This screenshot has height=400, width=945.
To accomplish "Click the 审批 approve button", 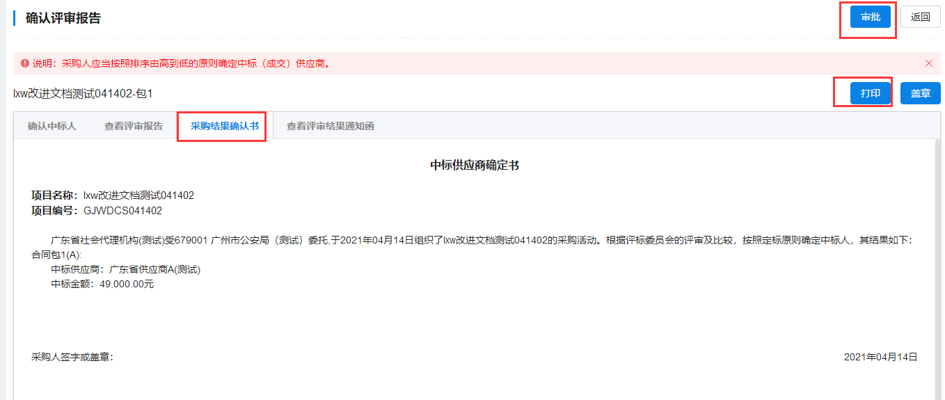I will tap(870, 17).
